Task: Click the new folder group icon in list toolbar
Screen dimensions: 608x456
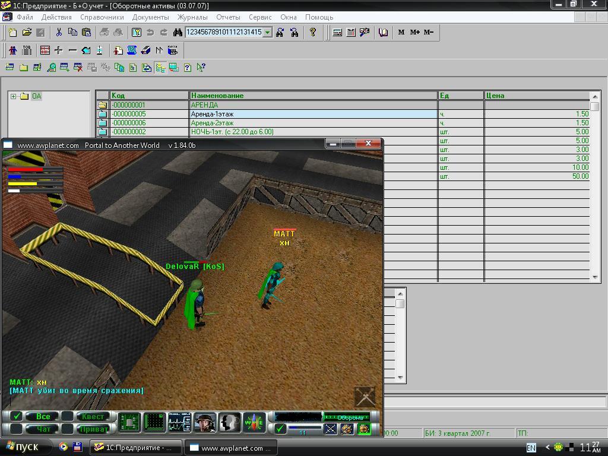Action: click(x=24, y=68)
